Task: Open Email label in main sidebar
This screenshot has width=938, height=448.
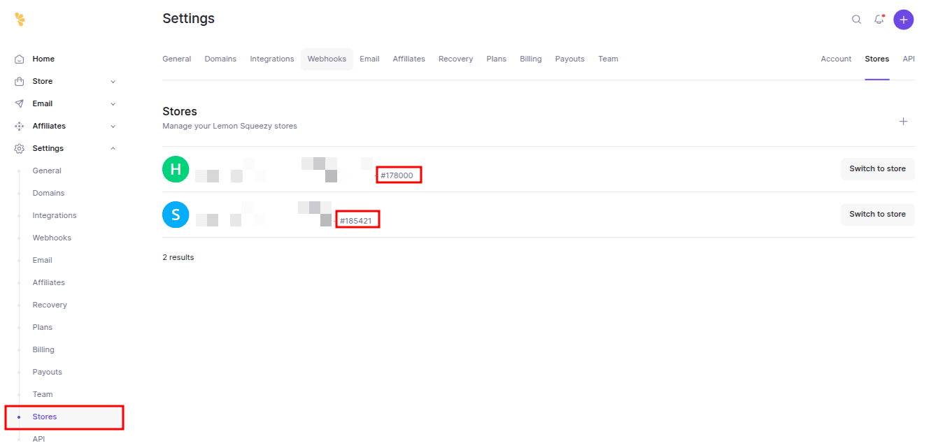Action: 43,104
